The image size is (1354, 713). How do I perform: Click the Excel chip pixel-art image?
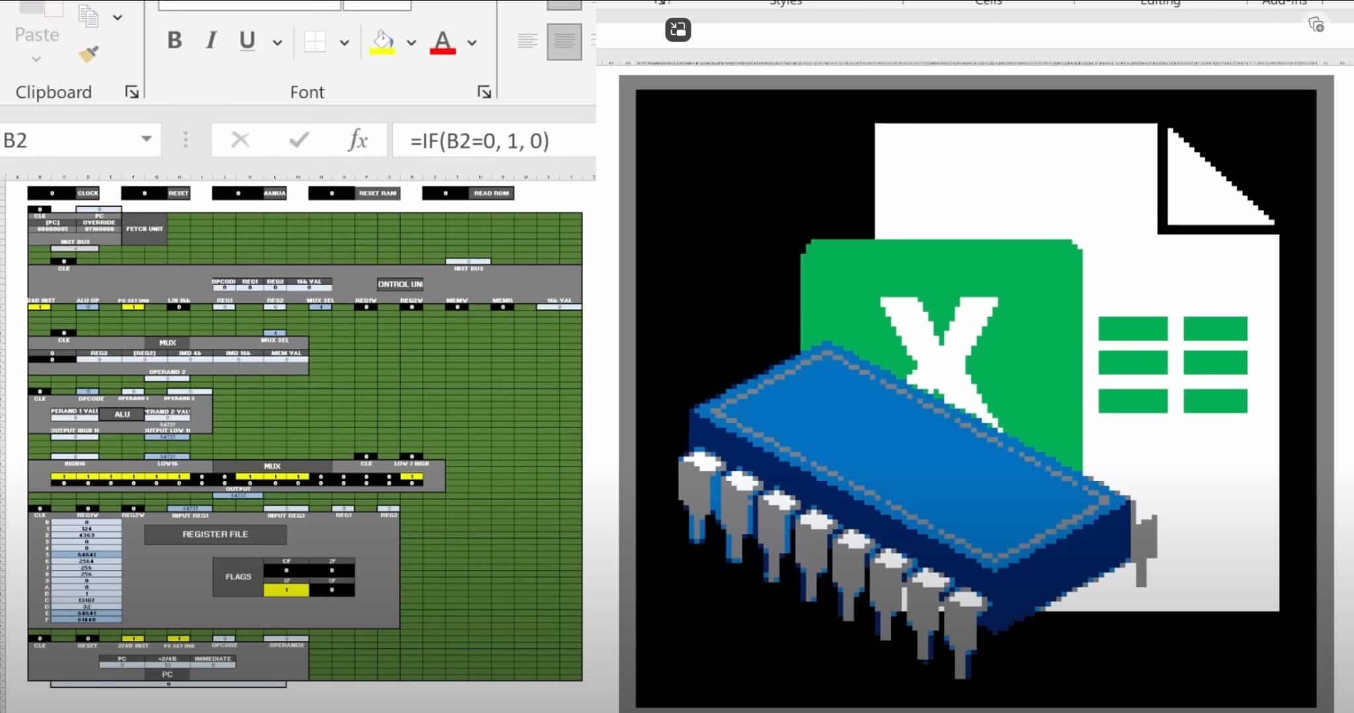tap(976, 398)
